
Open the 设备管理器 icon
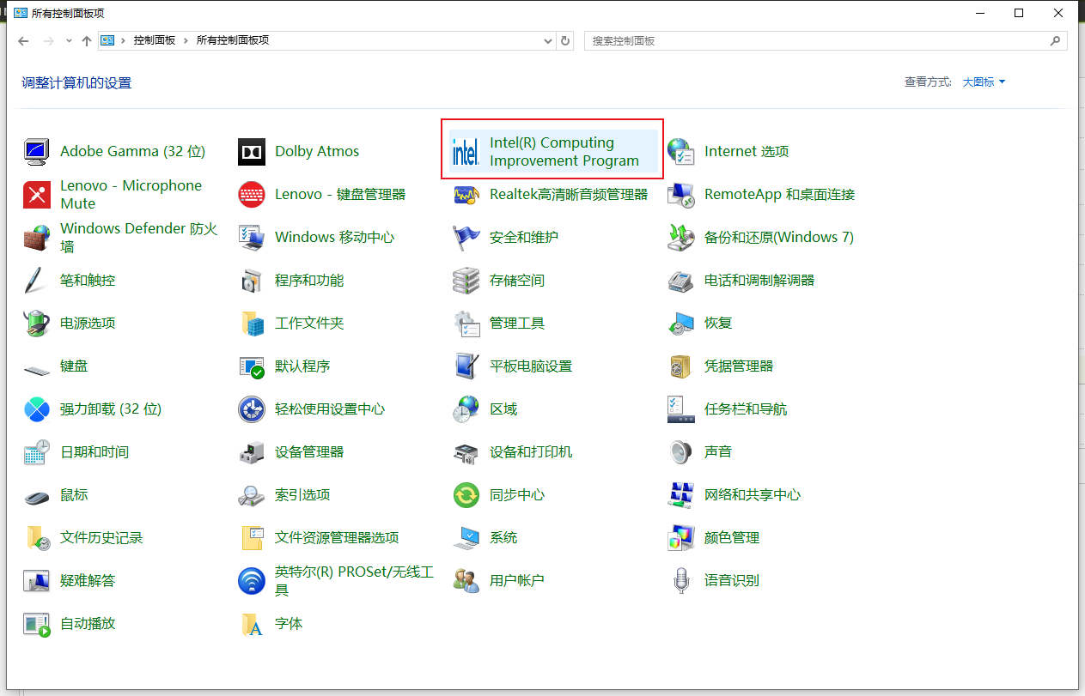[x=252, y=452]
